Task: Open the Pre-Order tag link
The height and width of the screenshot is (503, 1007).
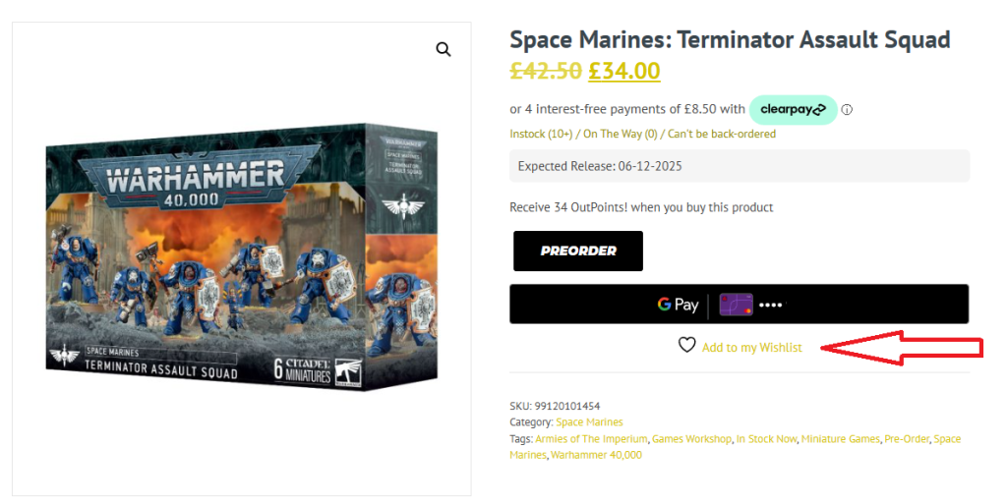Action: click(x=907, y=439)
